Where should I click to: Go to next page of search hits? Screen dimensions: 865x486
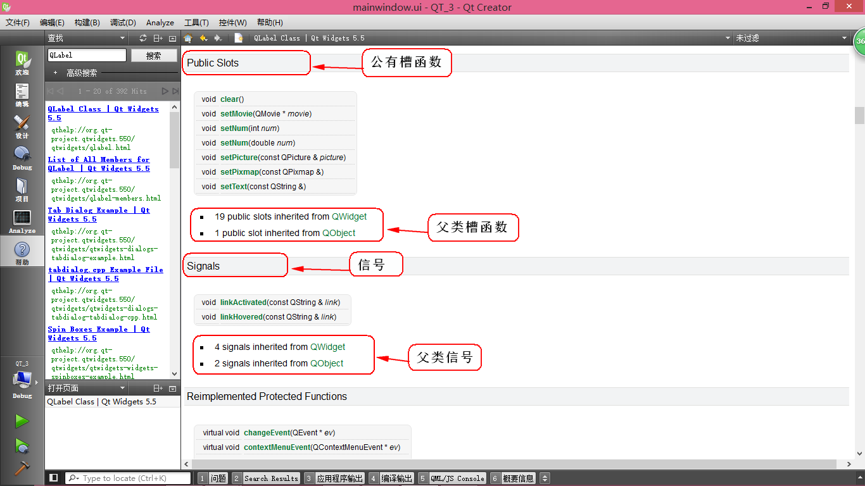pyautogui.click(x=165, y=91)
